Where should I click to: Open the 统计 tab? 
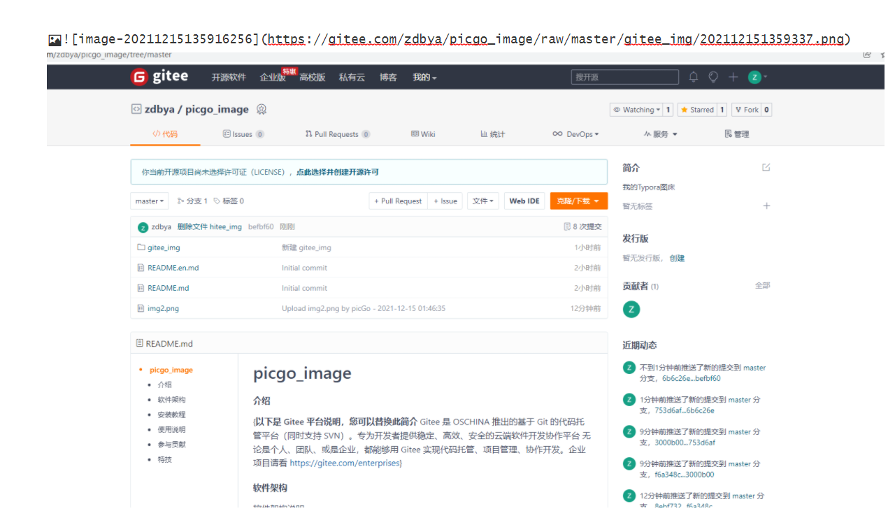pos(493,134)
